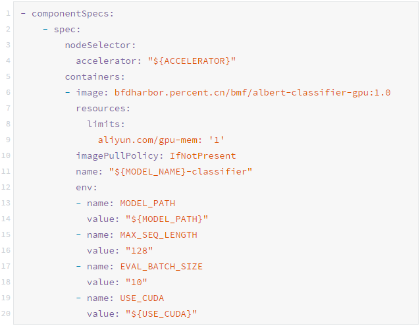
Task: Click the EVAL_BATCH_SIZE name value
Action: tap(161, 266)
